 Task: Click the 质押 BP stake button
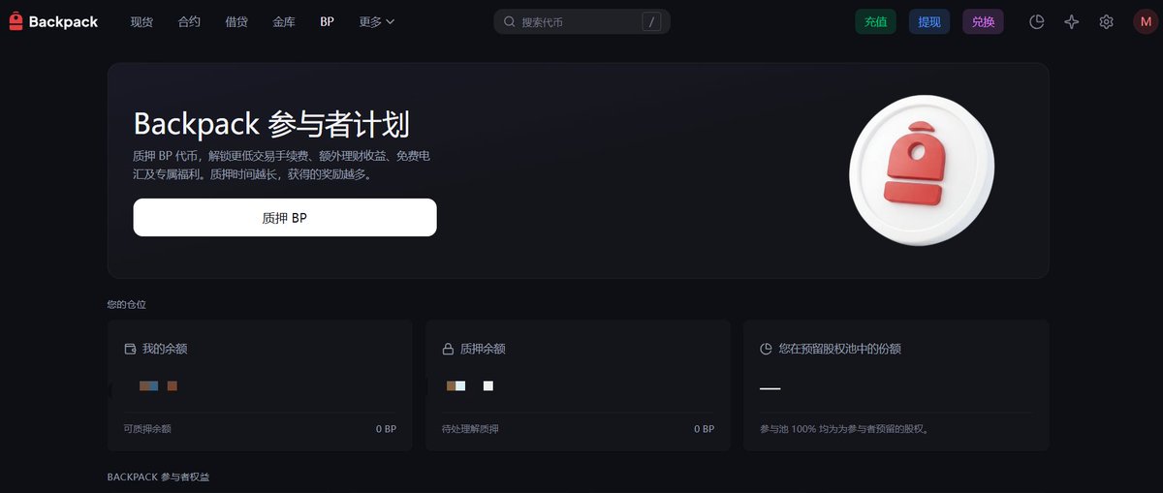285,218
